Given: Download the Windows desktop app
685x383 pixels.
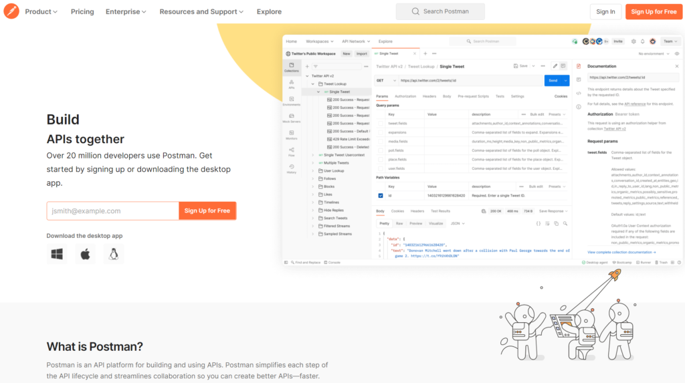Looking at the screenshot, I should coord(57,254).
